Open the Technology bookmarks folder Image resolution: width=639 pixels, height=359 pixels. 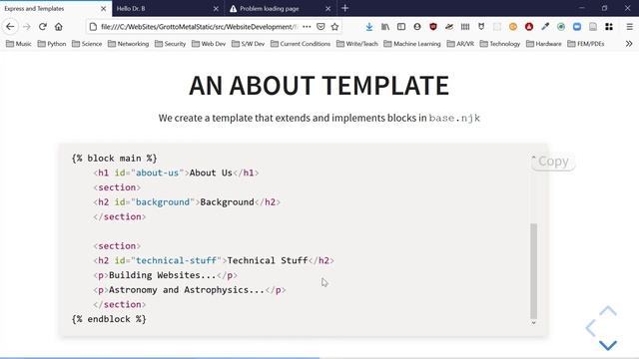coord(500,44)
